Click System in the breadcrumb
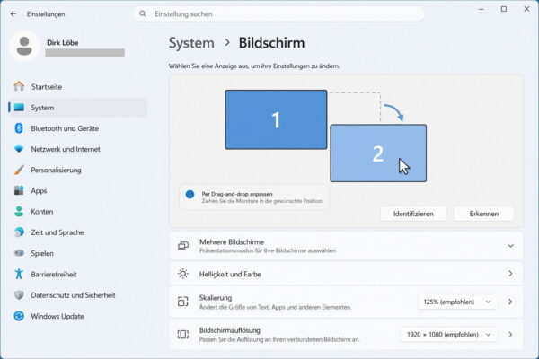 191,43
